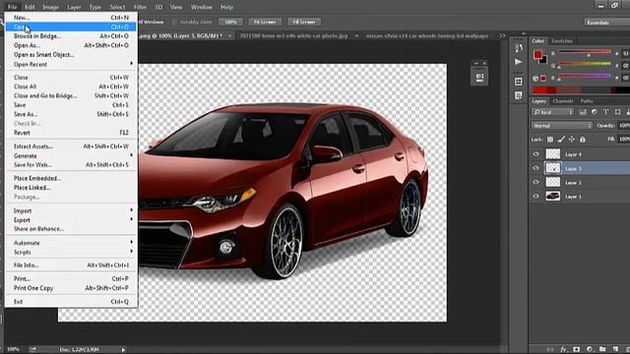Choose Place Embedded... menu entry
The height and width of the screenshot is (354, 630).
(x=71, y=178)
